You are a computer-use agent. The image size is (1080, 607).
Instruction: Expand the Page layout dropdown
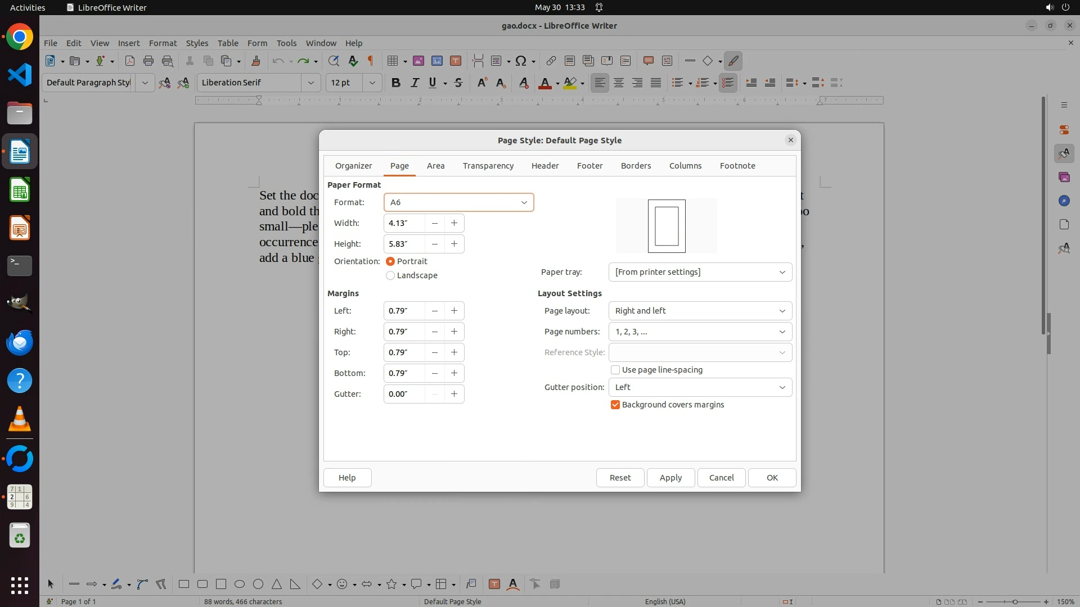point(700,311)
